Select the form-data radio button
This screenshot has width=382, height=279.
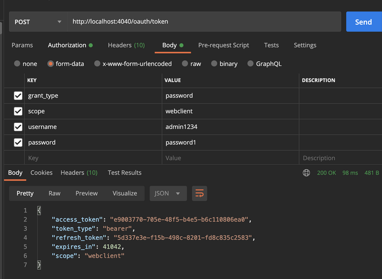click(x=50, y=64)
